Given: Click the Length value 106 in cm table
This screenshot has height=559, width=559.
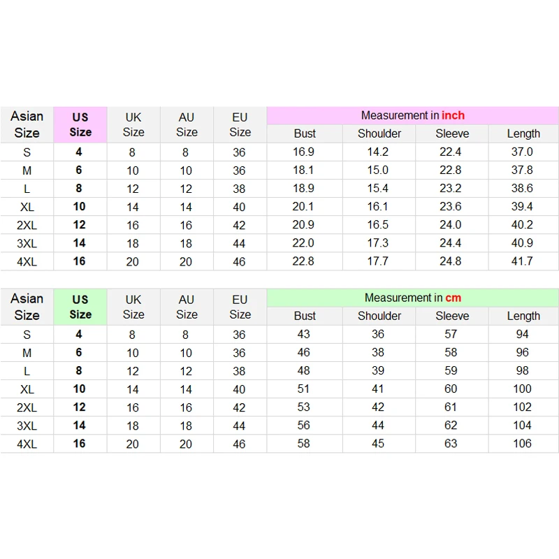Looking at the screenshot, I should [x=522, y=444].
